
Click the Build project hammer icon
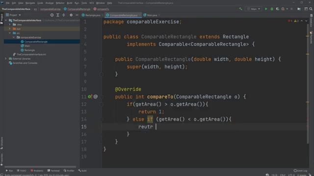point(240,9)
